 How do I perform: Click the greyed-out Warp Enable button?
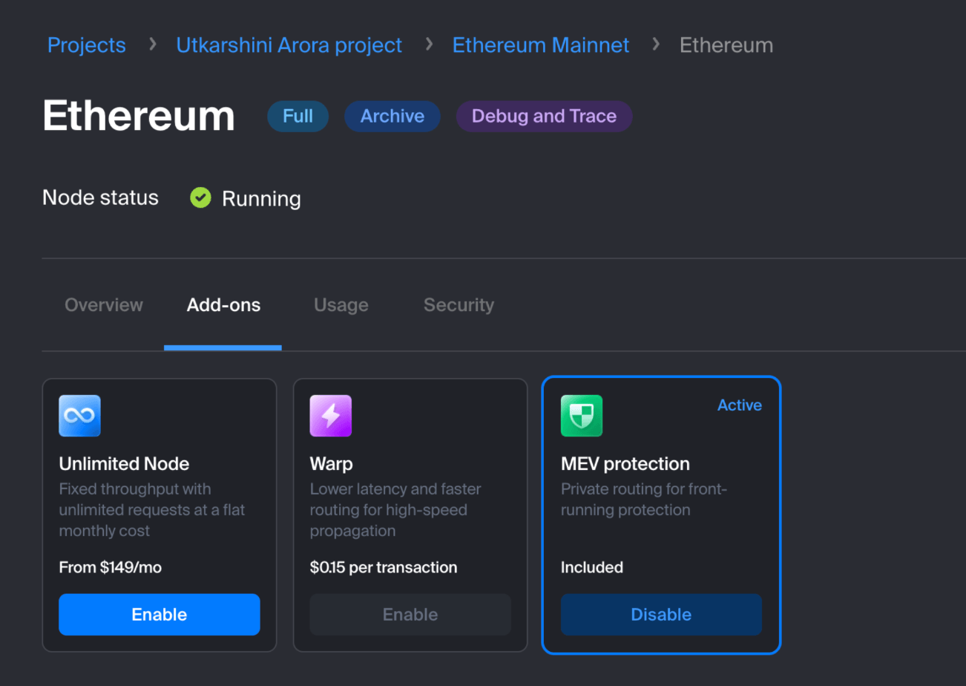point(410,615)
